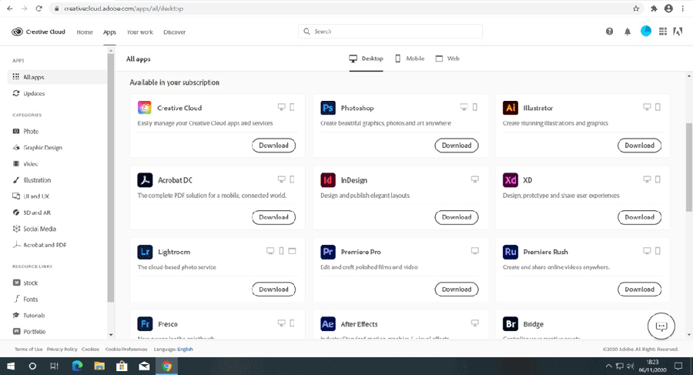Open Discover in top navigation
This screenshot has height=375, width=693.
175,32
